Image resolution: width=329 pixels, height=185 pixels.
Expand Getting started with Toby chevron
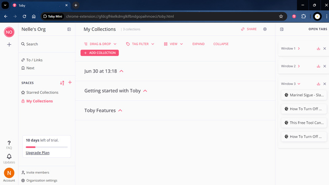[145, 91]
